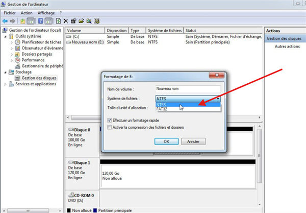Confirm formatting with OK button
This screenshot has width=306, height=213.
pos(166,141)
